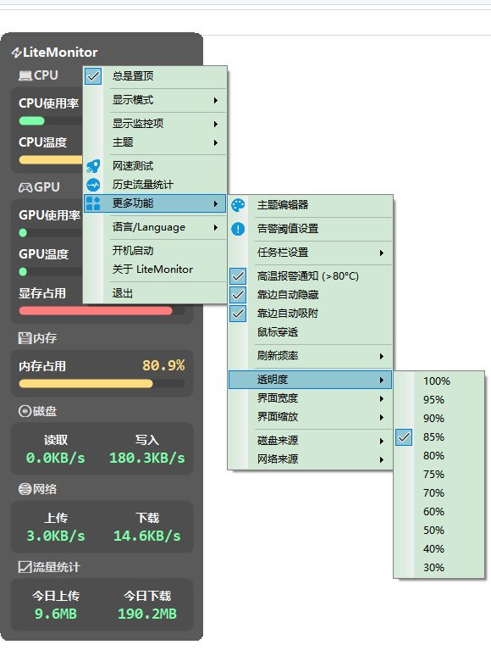
Task: Open the 主题编辑器 theme editor
Action: (310, 205)
